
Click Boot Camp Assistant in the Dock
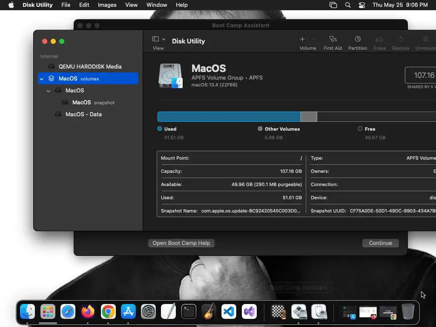(299, 311)
